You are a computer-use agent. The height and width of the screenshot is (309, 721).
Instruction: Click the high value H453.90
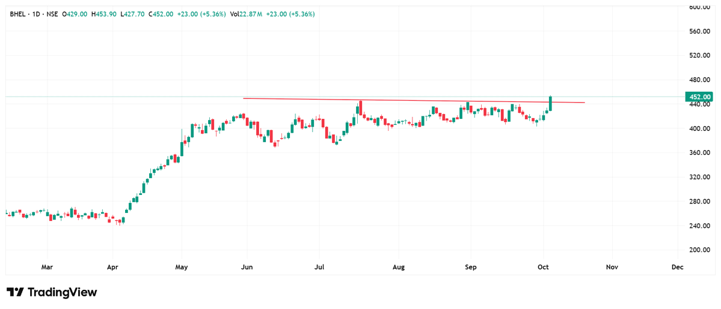(x=105, y=14)
